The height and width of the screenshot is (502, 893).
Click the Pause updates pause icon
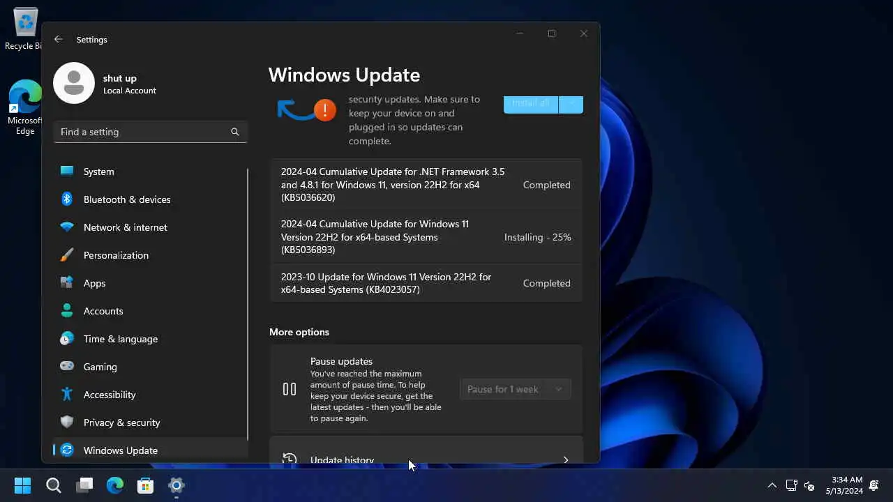coord(290,389)
